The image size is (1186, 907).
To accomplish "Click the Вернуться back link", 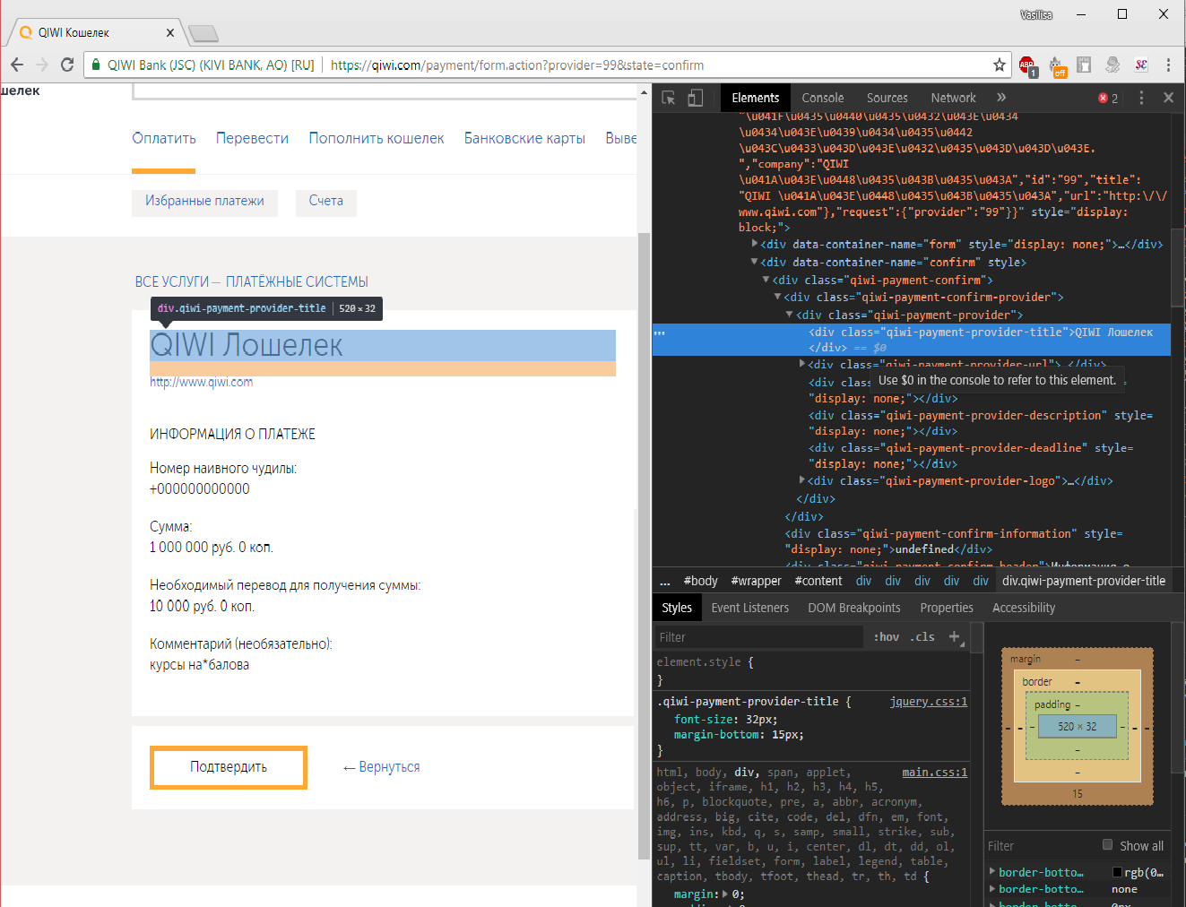I will [382, 767].
